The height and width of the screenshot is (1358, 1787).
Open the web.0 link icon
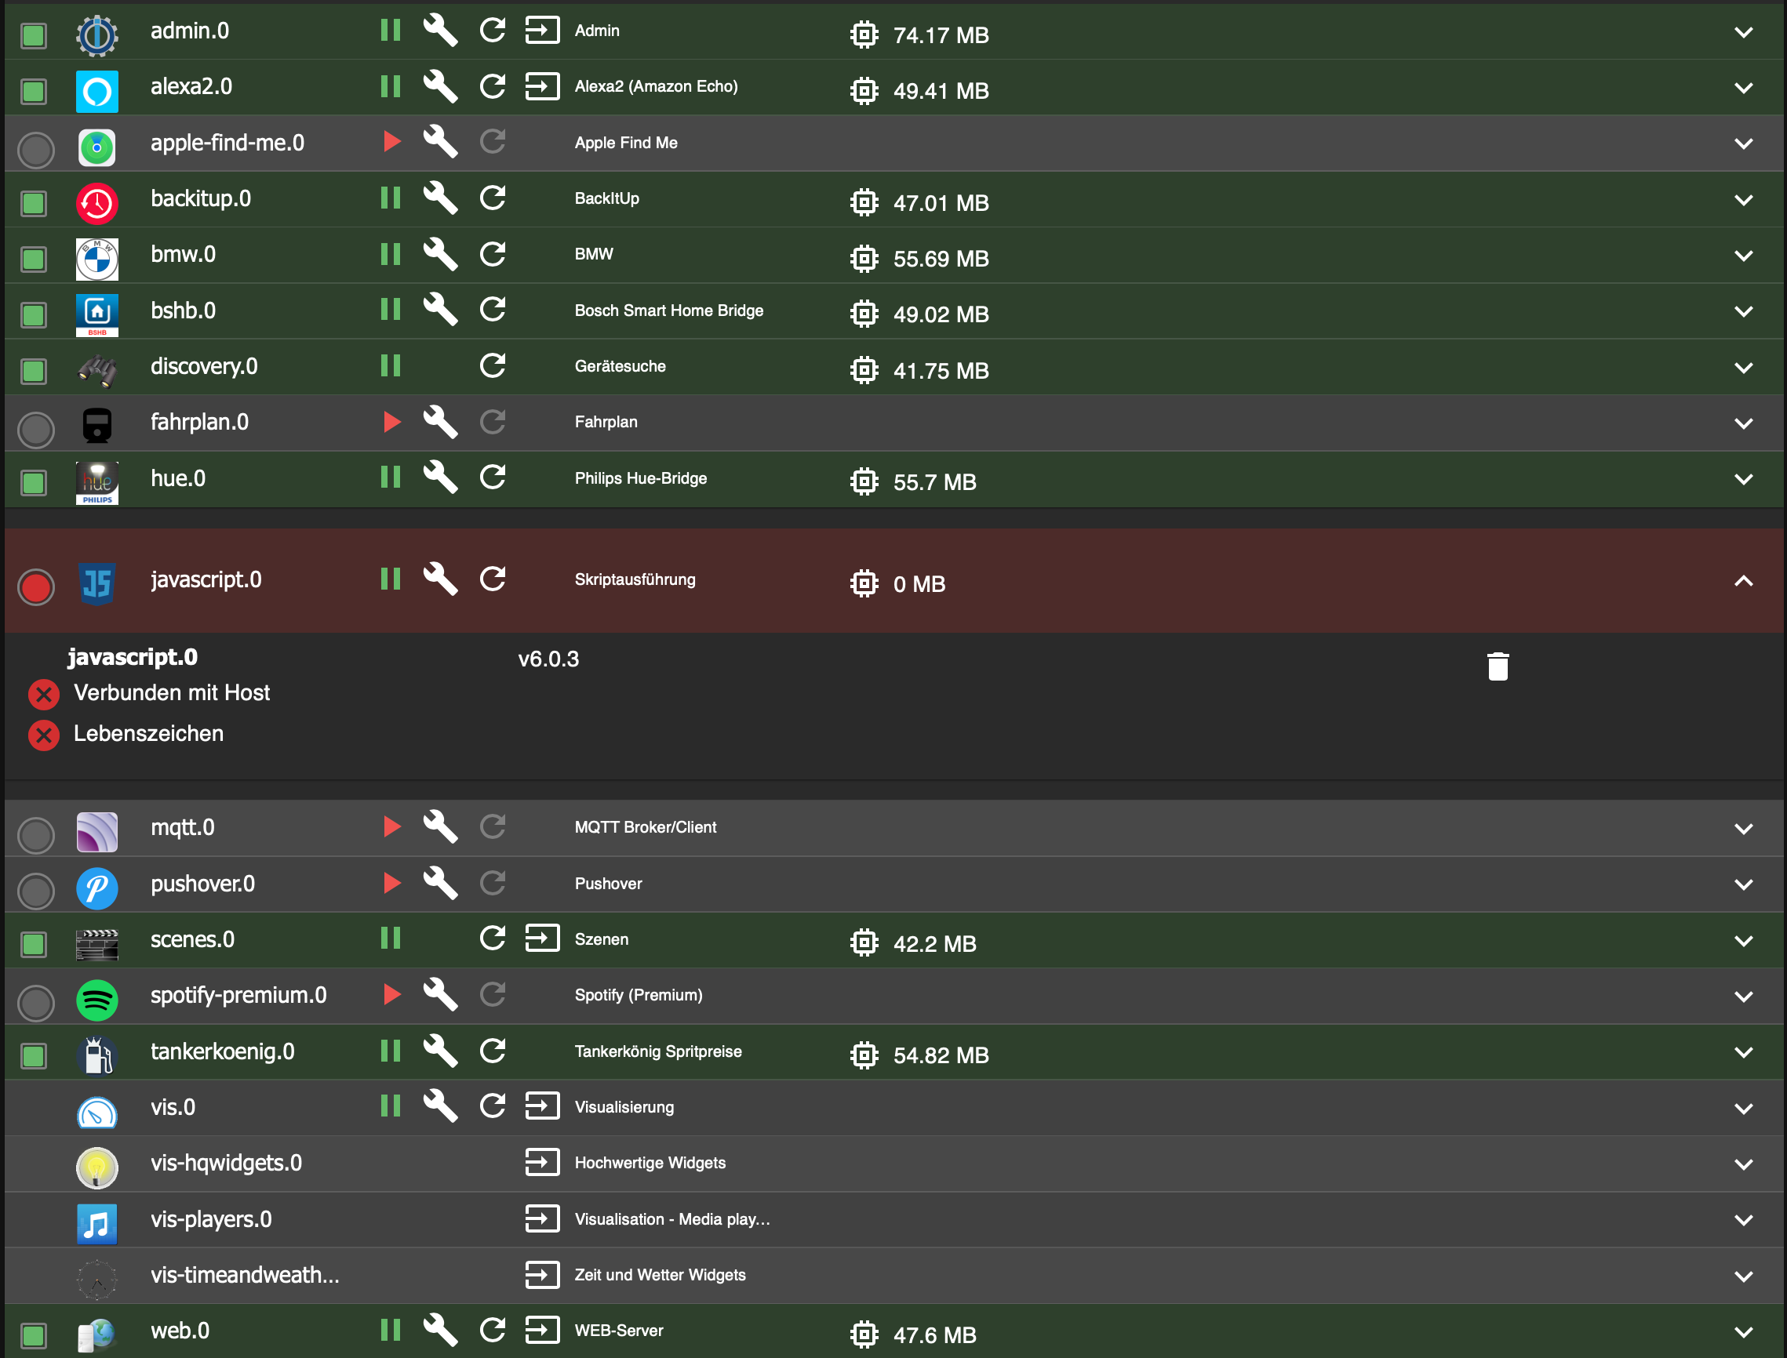(x=542, y=1330)
